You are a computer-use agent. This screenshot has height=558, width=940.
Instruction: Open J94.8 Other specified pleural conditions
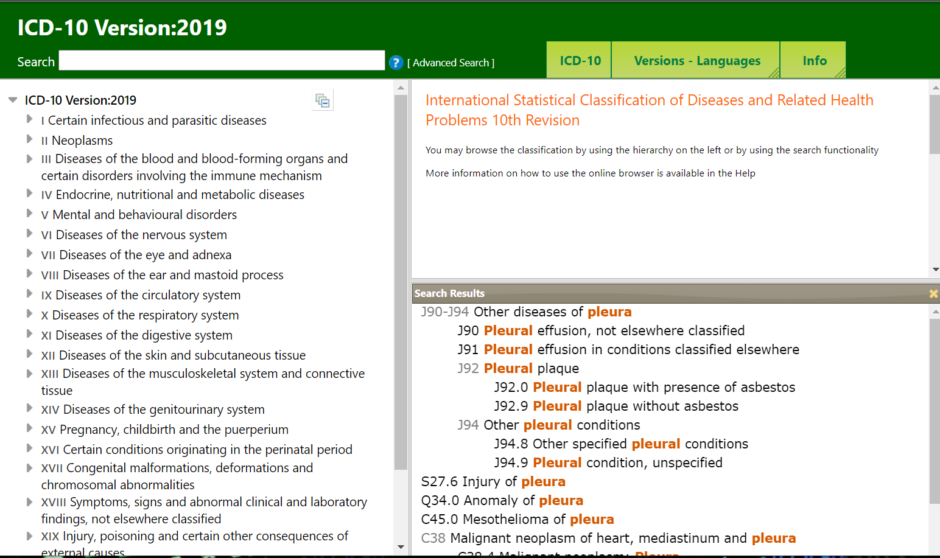[x=621, y=444]
